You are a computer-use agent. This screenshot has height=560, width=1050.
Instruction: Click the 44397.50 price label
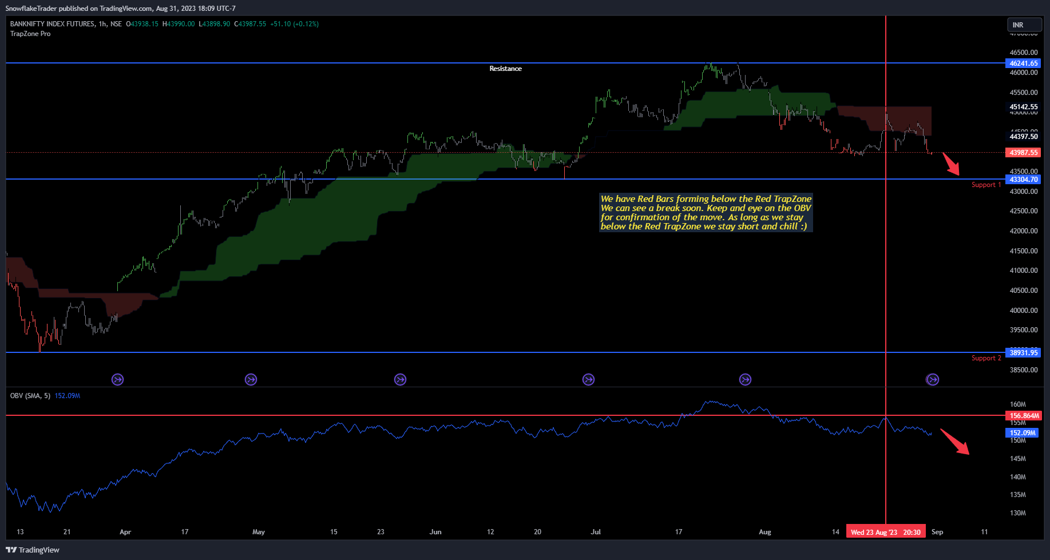[x=1024, y=137]
